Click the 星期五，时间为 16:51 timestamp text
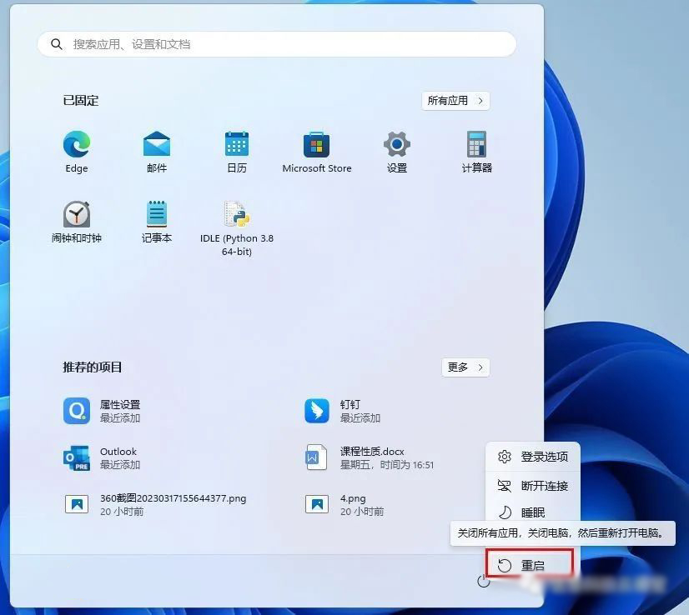Viewport: 689px width, 615px height. coord(387,465)
